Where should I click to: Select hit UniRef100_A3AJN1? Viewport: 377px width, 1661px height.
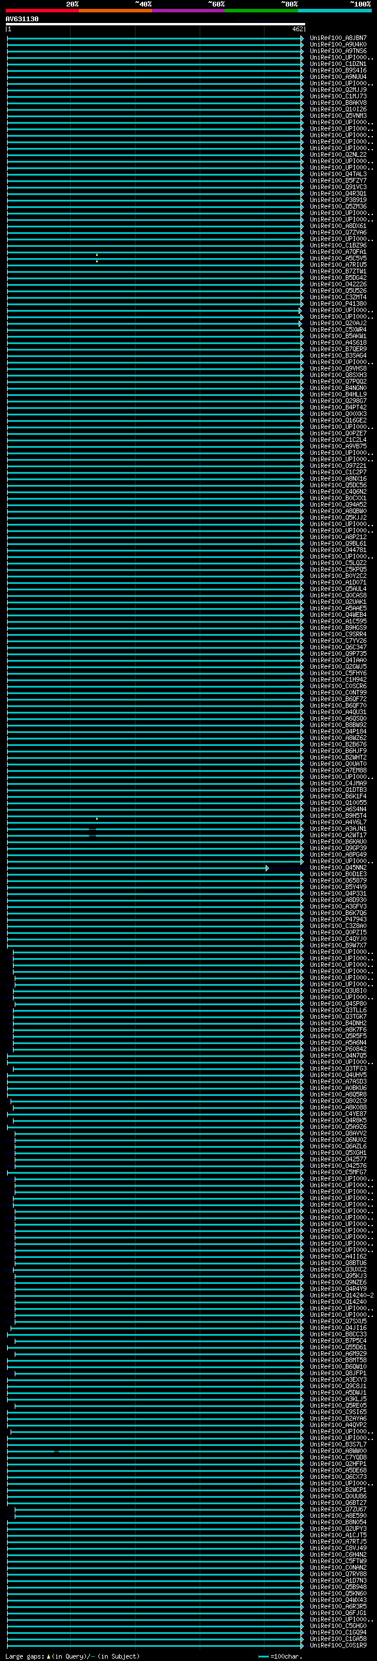pyautogui.click(x=338, y=828)
